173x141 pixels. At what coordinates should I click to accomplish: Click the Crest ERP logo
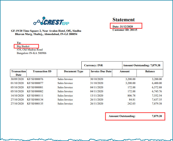[51, 21]
